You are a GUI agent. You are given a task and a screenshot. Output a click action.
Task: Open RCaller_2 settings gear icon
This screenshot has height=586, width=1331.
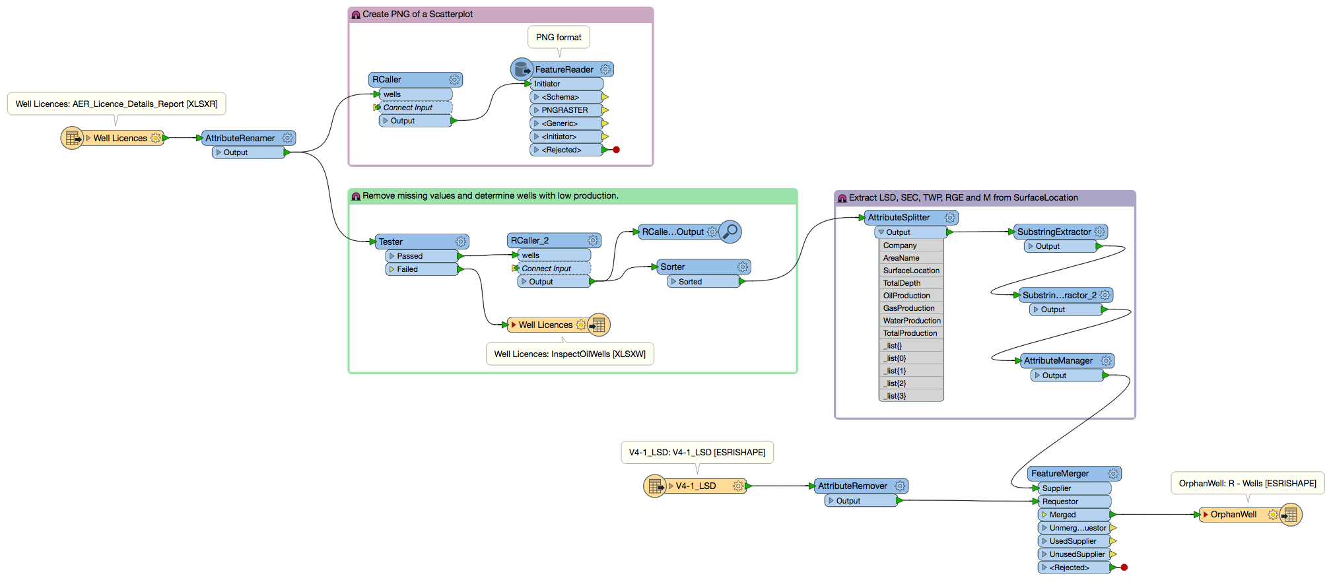(593, 240)
